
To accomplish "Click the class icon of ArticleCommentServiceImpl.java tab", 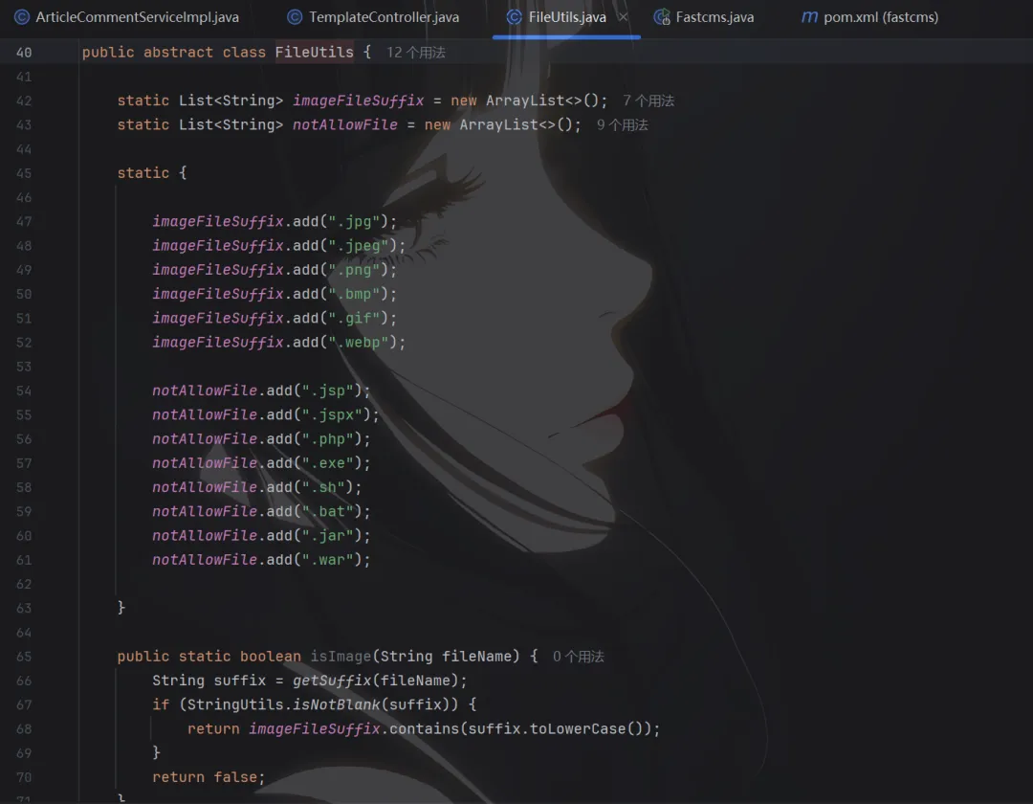I will coord(22,17).
